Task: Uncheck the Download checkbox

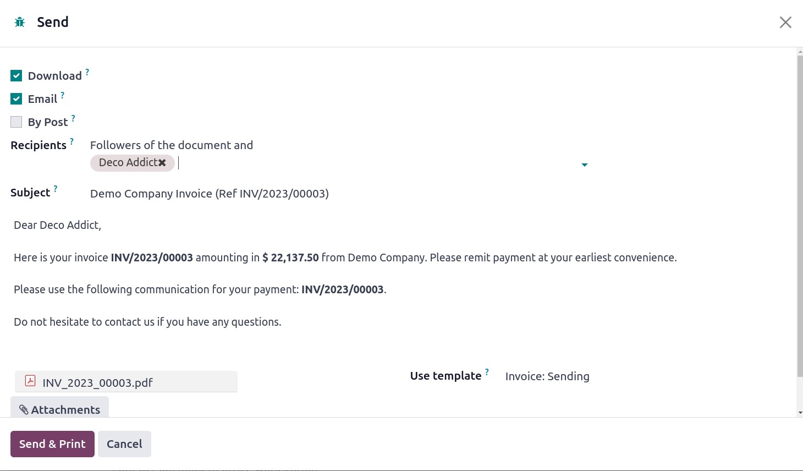Action: (x=16, y=76)
